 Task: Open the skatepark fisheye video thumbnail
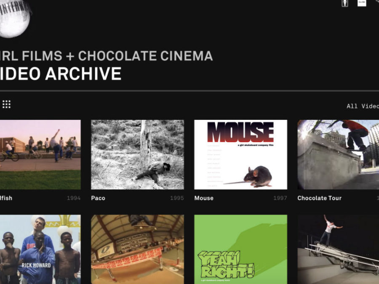coord(137,249)
